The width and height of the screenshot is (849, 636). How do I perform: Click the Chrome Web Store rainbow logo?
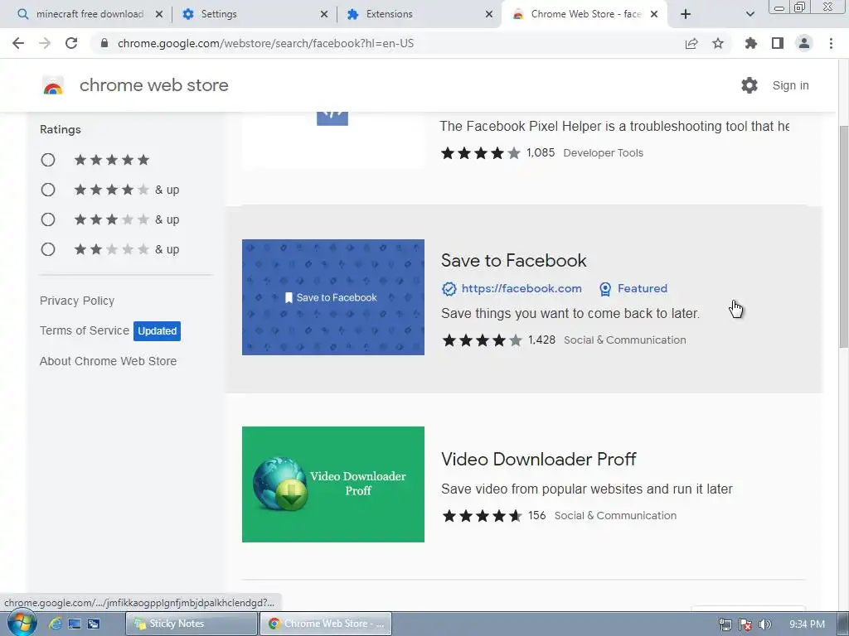(53, 85)
